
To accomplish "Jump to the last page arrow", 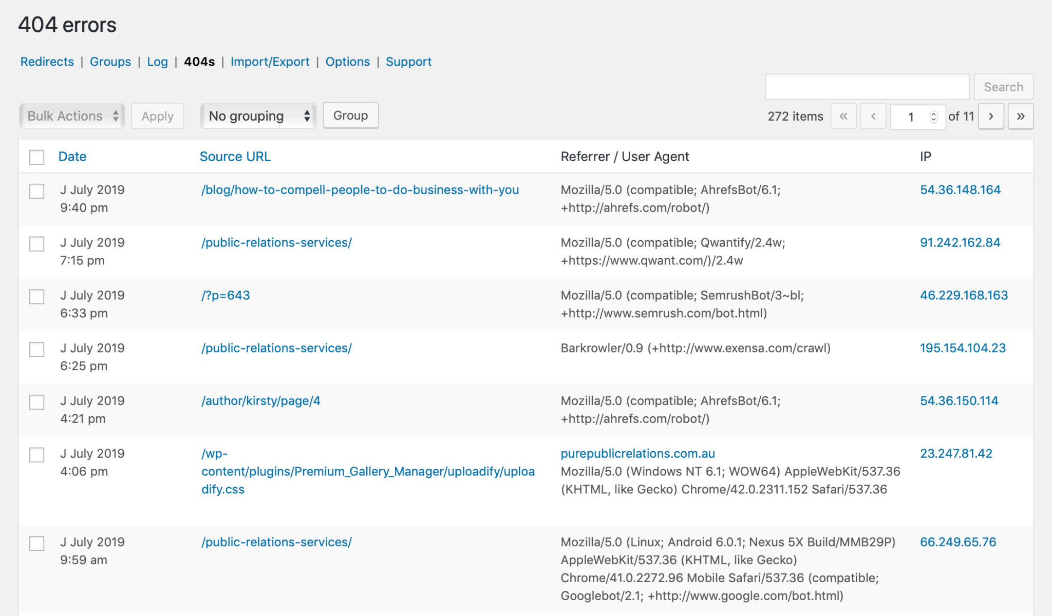I will tap(1020, 116).
